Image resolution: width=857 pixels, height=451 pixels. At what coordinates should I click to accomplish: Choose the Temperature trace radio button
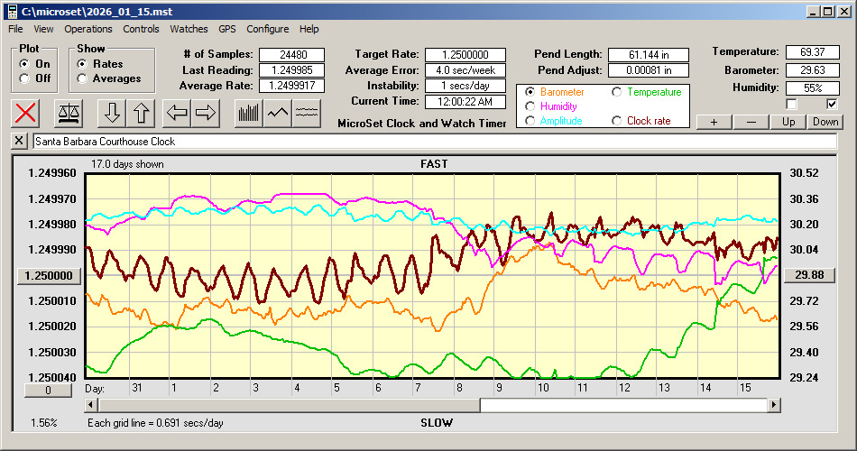617,92
